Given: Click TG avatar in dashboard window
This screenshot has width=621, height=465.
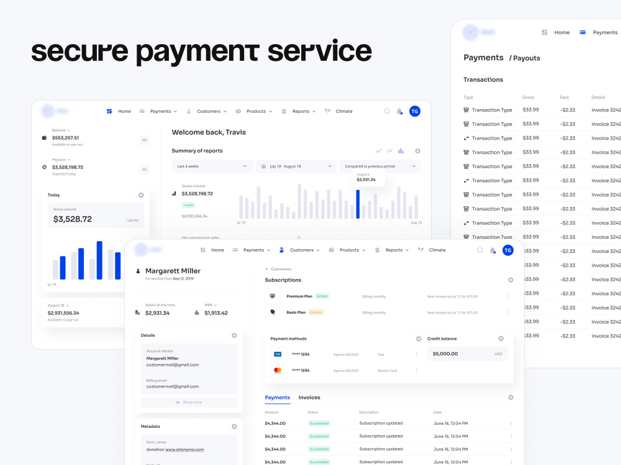Looking at the screenshot, I should click(x=415, y=112).
